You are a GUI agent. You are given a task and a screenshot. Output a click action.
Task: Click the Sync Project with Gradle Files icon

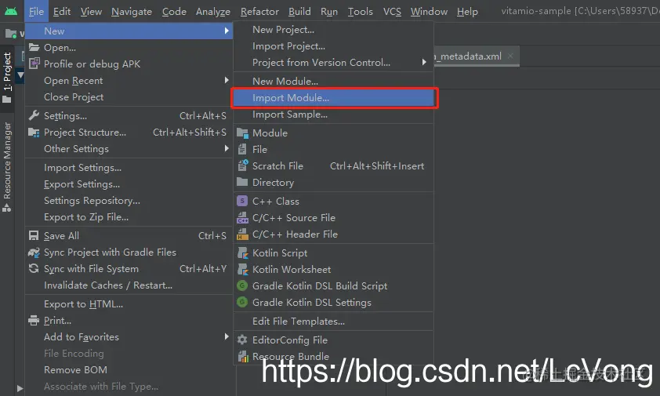coord(34,252)
